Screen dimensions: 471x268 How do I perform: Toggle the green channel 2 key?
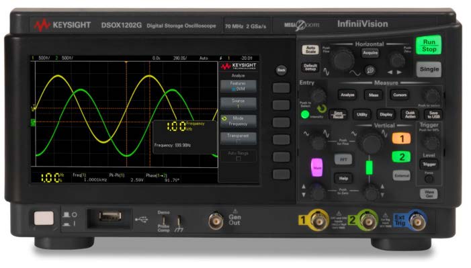pyautogui.click(x=402, y=157)
